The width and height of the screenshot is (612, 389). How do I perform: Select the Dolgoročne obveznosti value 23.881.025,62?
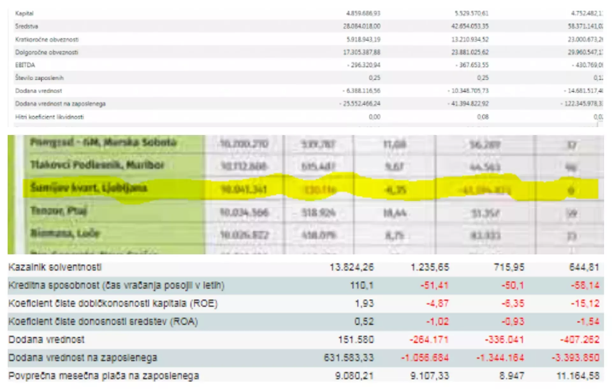(470, 52)
